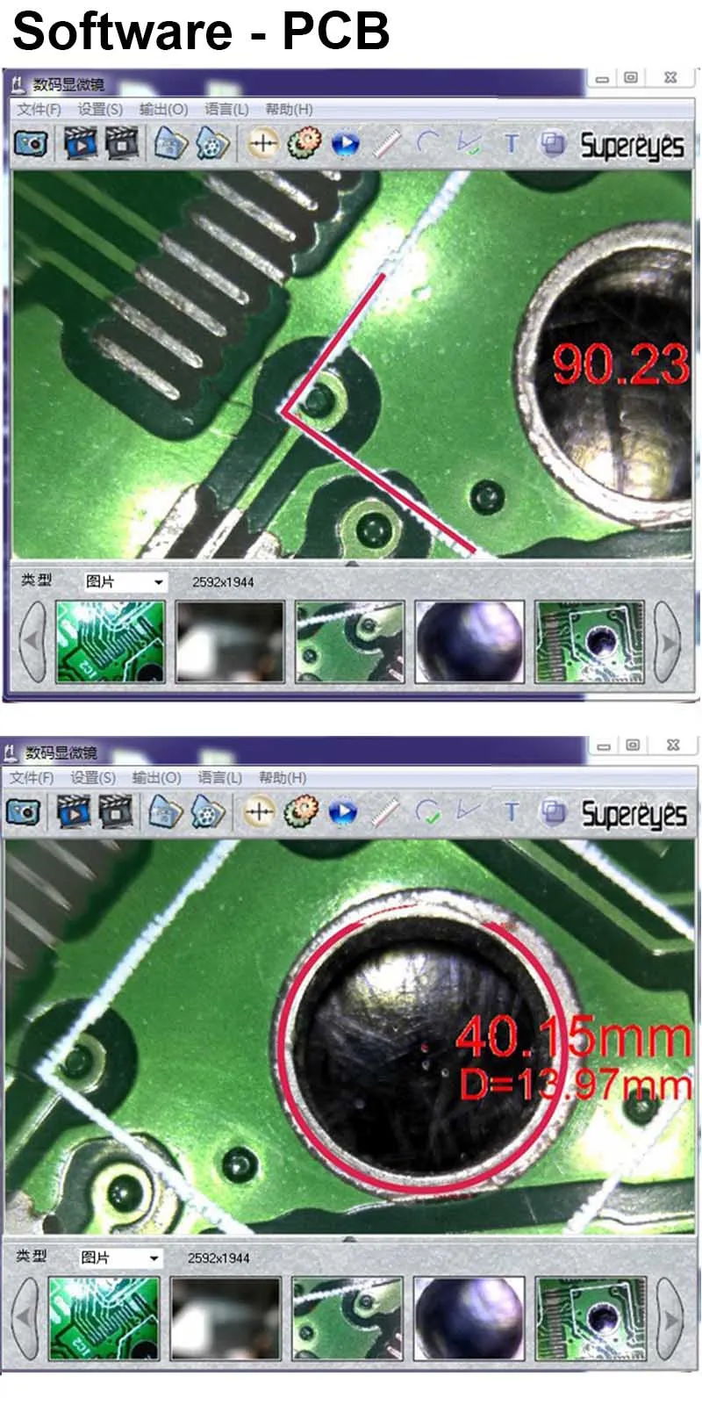Open the 设置(S) menu in the 40.15mm window
This screenshot has width=702, height=1405.
93,778
